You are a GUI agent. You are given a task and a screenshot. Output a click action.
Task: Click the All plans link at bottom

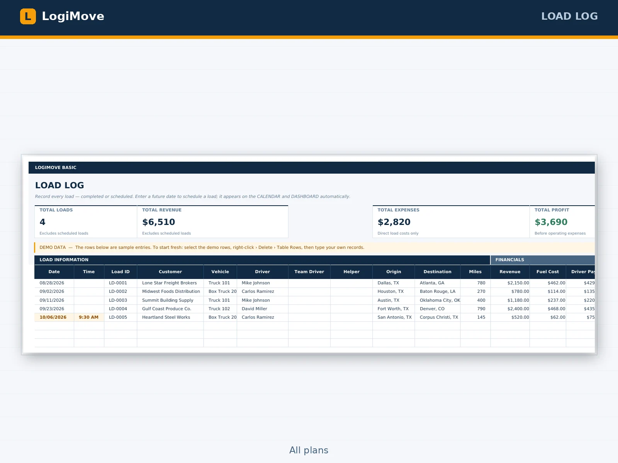[309, 450]
